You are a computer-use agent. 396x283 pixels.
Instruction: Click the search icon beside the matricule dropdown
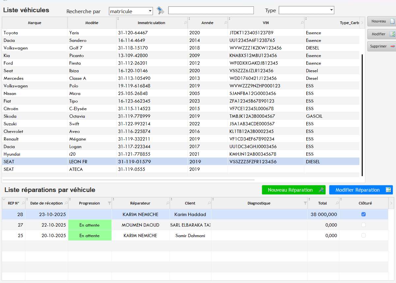click(x=160, y=11)
